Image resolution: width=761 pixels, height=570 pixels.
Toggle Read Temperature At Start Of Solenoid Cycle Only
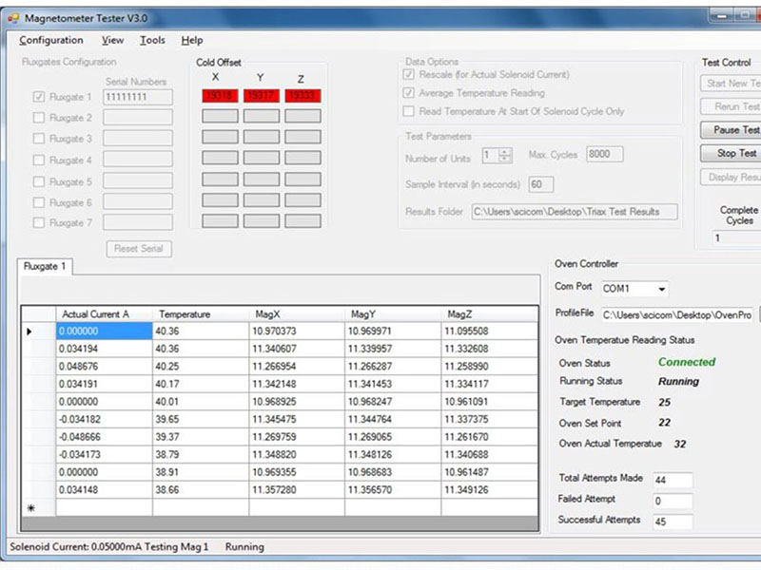click(x=409, y=111)
